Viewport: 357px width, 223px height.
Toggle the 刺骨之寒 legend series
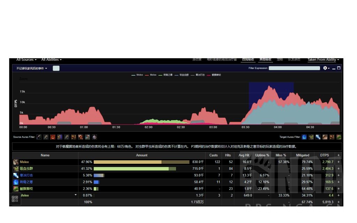tap(166, 75)
